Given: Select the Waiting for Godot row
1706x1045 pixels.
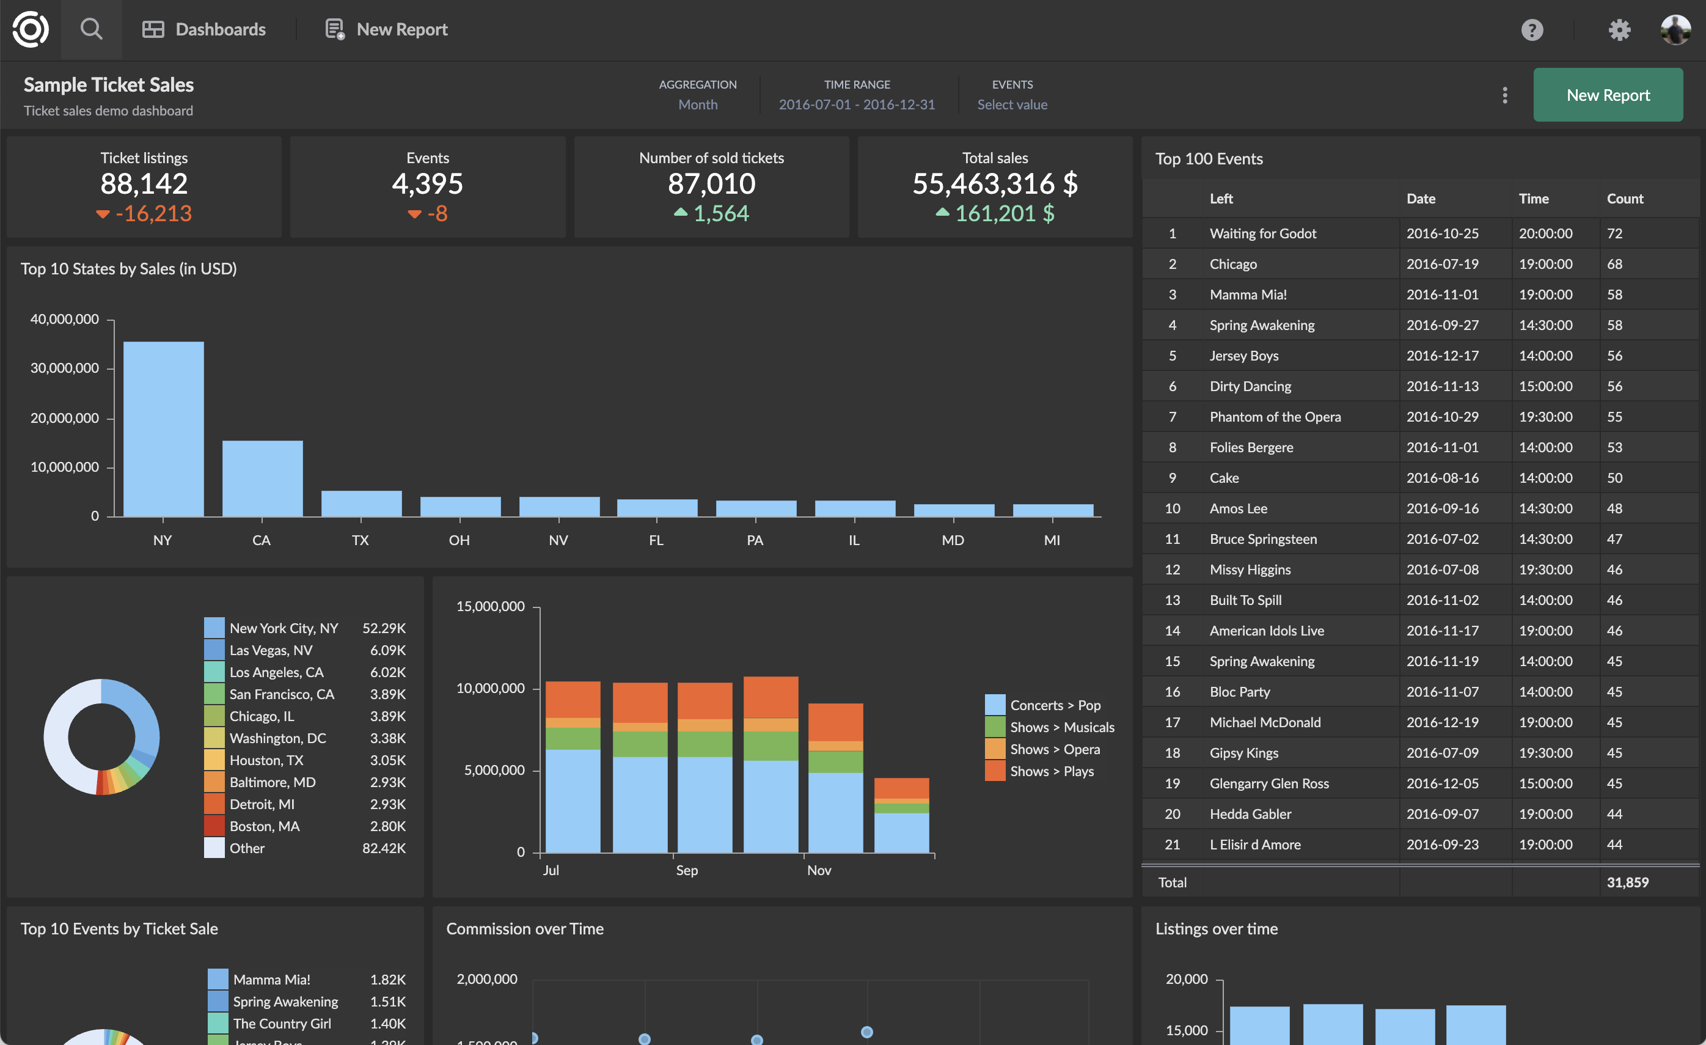Looking at the screenshot, I should tap(1421, 233).
